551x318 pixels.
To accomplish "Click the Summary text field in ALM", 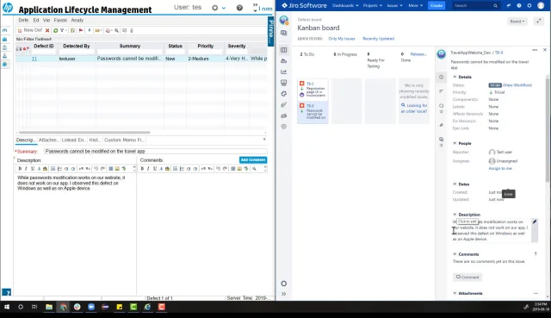I will (x=155, y=152).
